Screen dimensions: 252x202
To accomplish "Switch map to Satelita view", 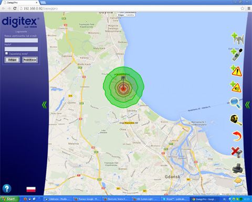I will coord(130,15).
